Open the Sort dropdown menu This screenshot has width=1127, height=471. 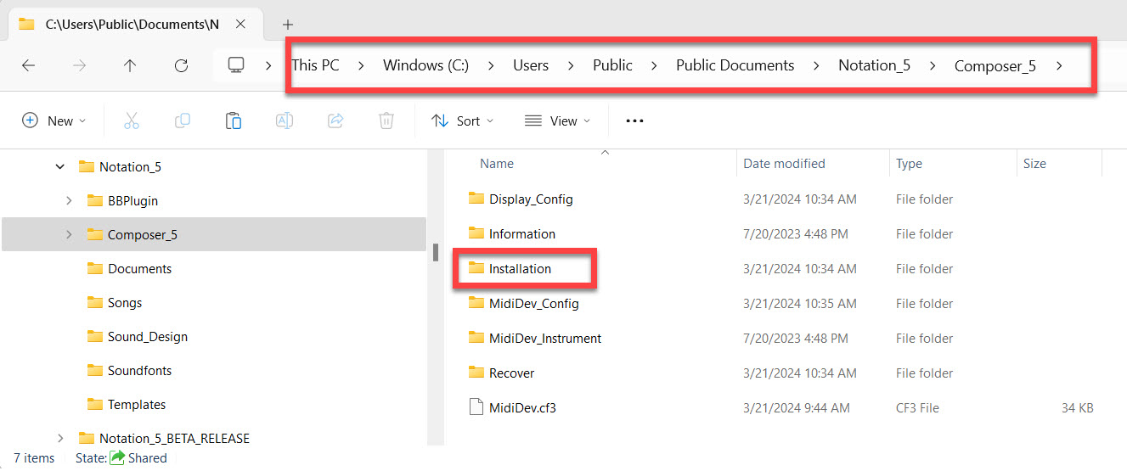click(462, 121)
